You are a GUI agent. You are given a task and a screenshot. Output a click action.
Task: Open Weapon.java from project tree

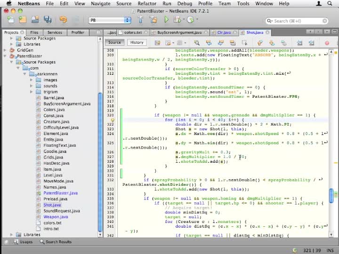pyautogui.click(x=56, y=217)
